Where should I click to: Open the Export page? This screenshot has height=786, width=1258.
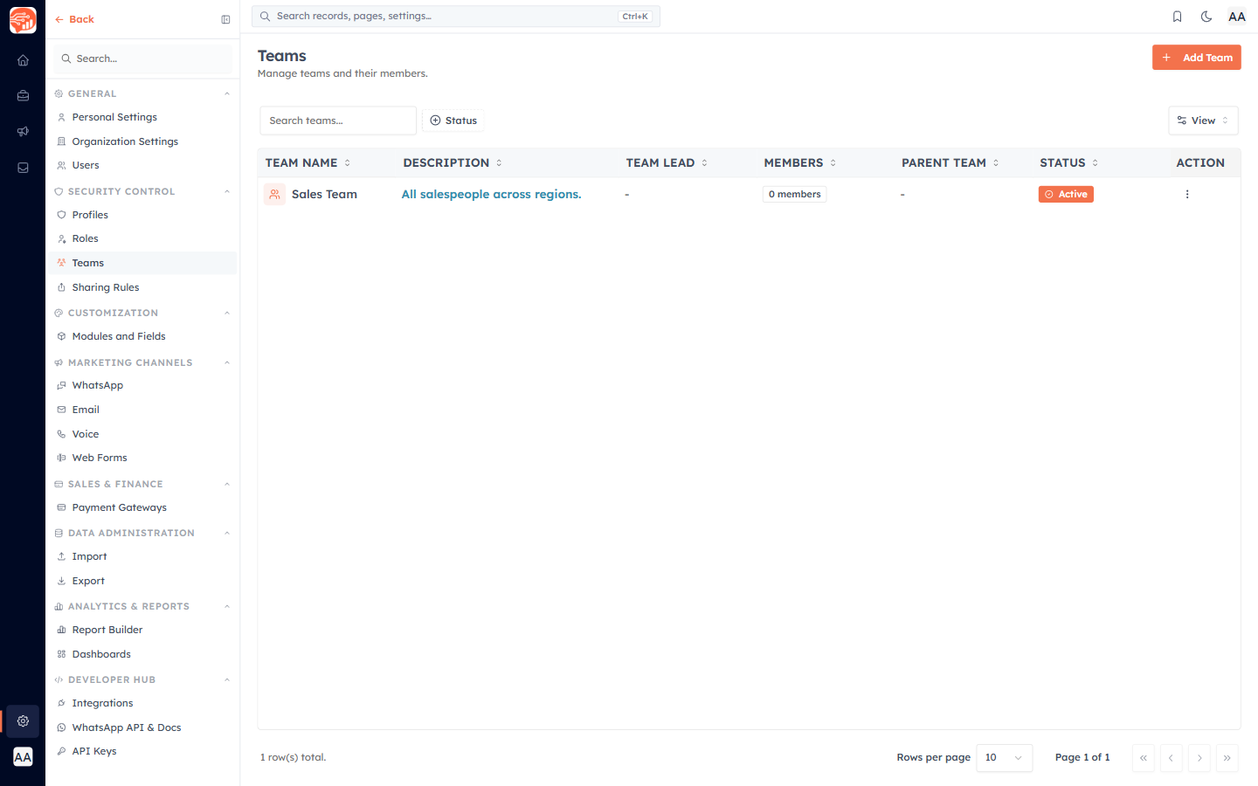tap(142, 581)
